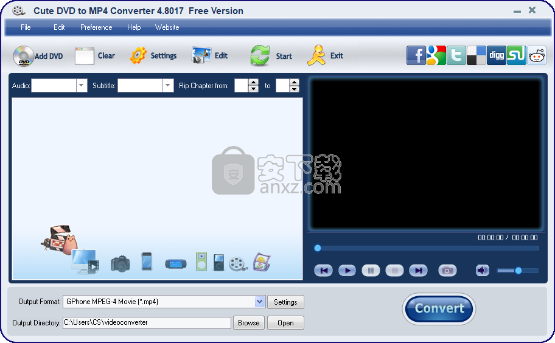The width and height of the screenshot is (555, 343).
Task: Clear the file list using Clear
Action: pos(95,56)
